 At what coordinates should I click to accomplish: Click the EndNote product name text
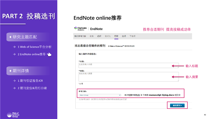[x=97, y=29]
